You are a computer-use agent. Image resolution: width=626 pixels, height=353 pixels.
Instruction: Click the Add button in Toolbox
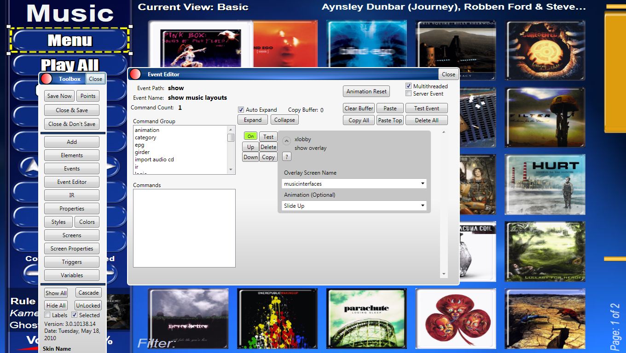click(x=72, y=142)
